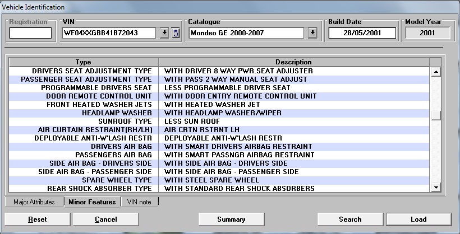Click the Type column header
Screen dimensions: 460x234
click(x=83, y=62)
